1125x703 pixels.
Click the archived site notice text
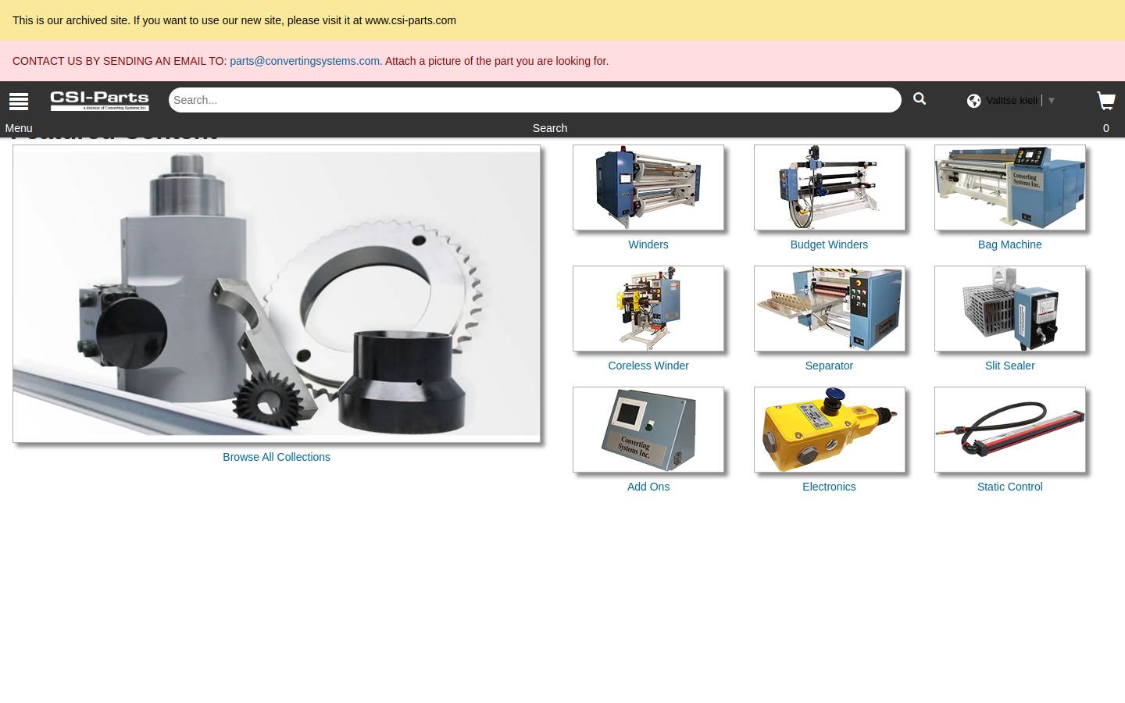[234, 20]
